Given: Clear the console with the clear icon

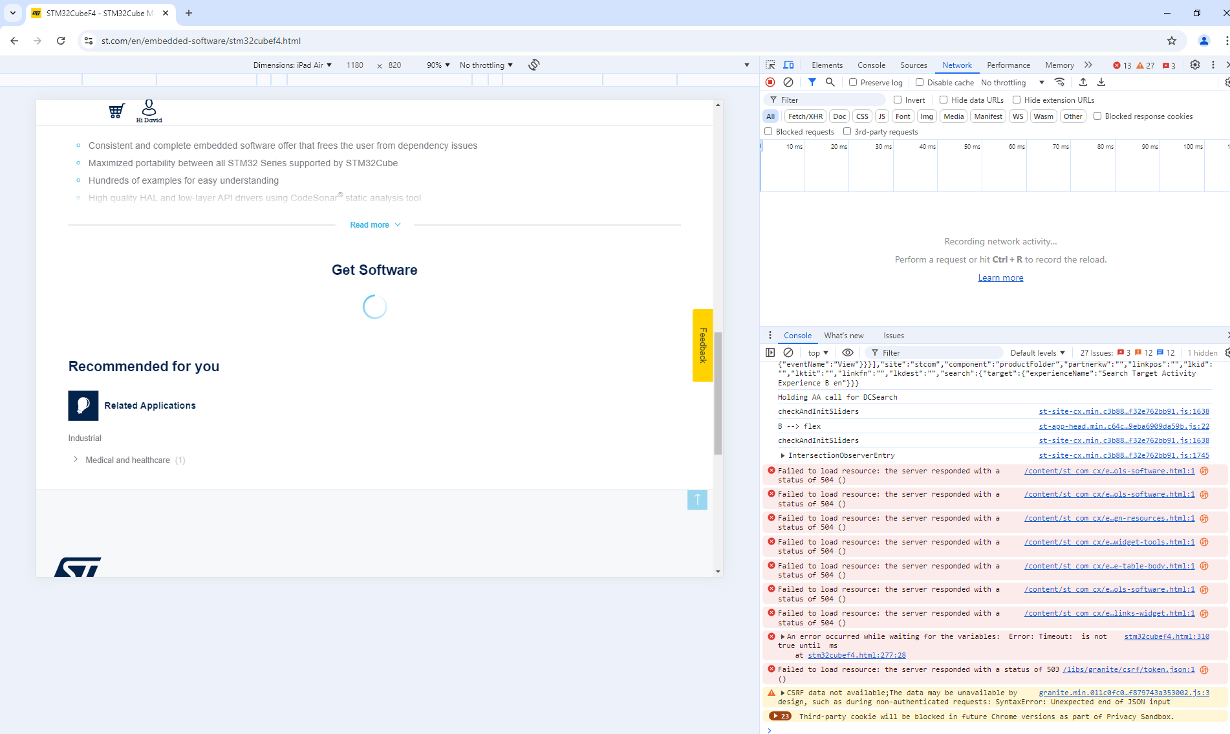Looking at the screenshot, I should tap(788, 352).
